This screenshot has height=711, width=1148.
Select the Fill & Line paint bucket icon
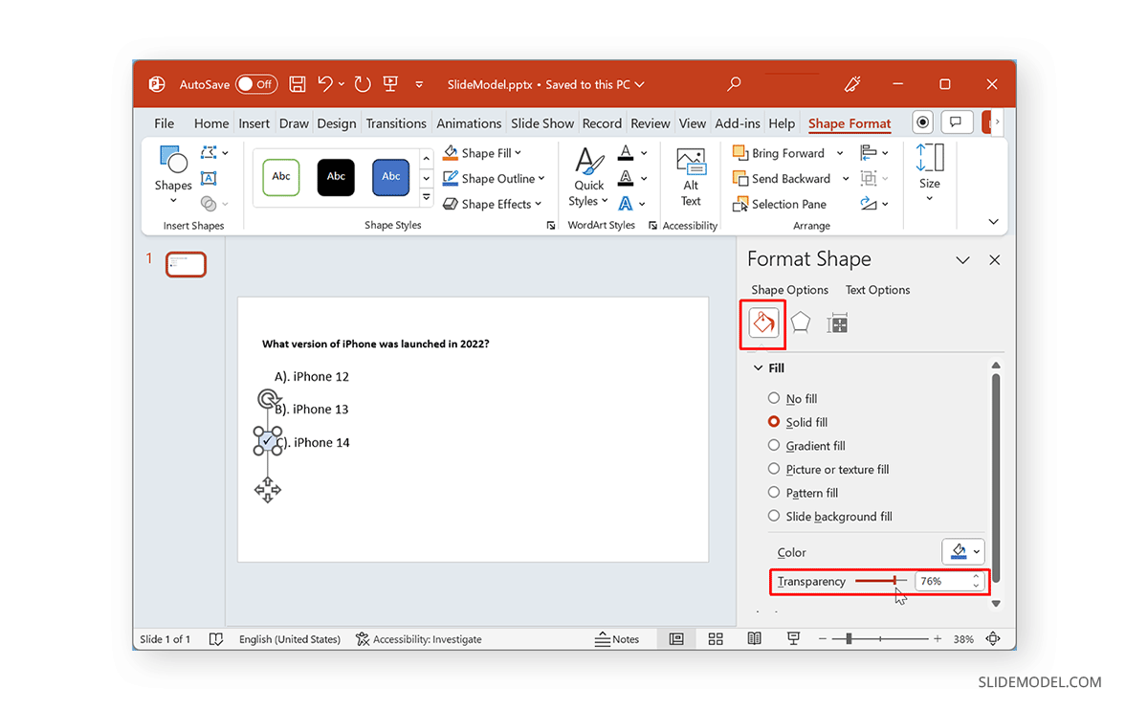click(764, 323)
